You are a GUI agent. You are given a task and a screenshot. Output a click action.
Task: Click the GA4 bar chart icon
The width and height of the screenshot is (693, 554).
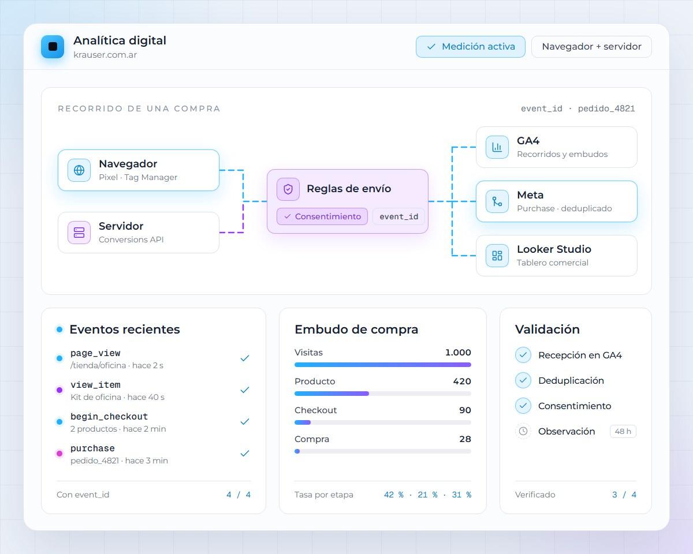(497, 147)
